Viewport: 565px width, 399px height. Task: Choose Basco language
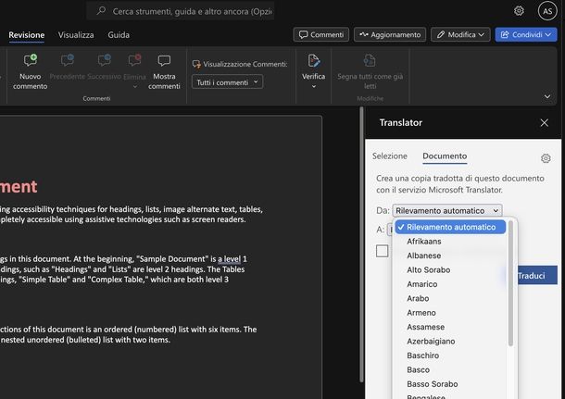(x=450, y=369)
